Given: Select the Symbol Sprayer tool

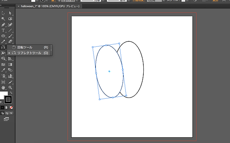Looking at the screenshot, I should (3, 76).
